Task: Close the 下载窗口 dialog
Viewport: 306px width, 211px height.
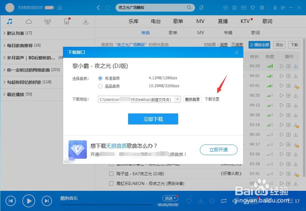Action: pos(237,52)
